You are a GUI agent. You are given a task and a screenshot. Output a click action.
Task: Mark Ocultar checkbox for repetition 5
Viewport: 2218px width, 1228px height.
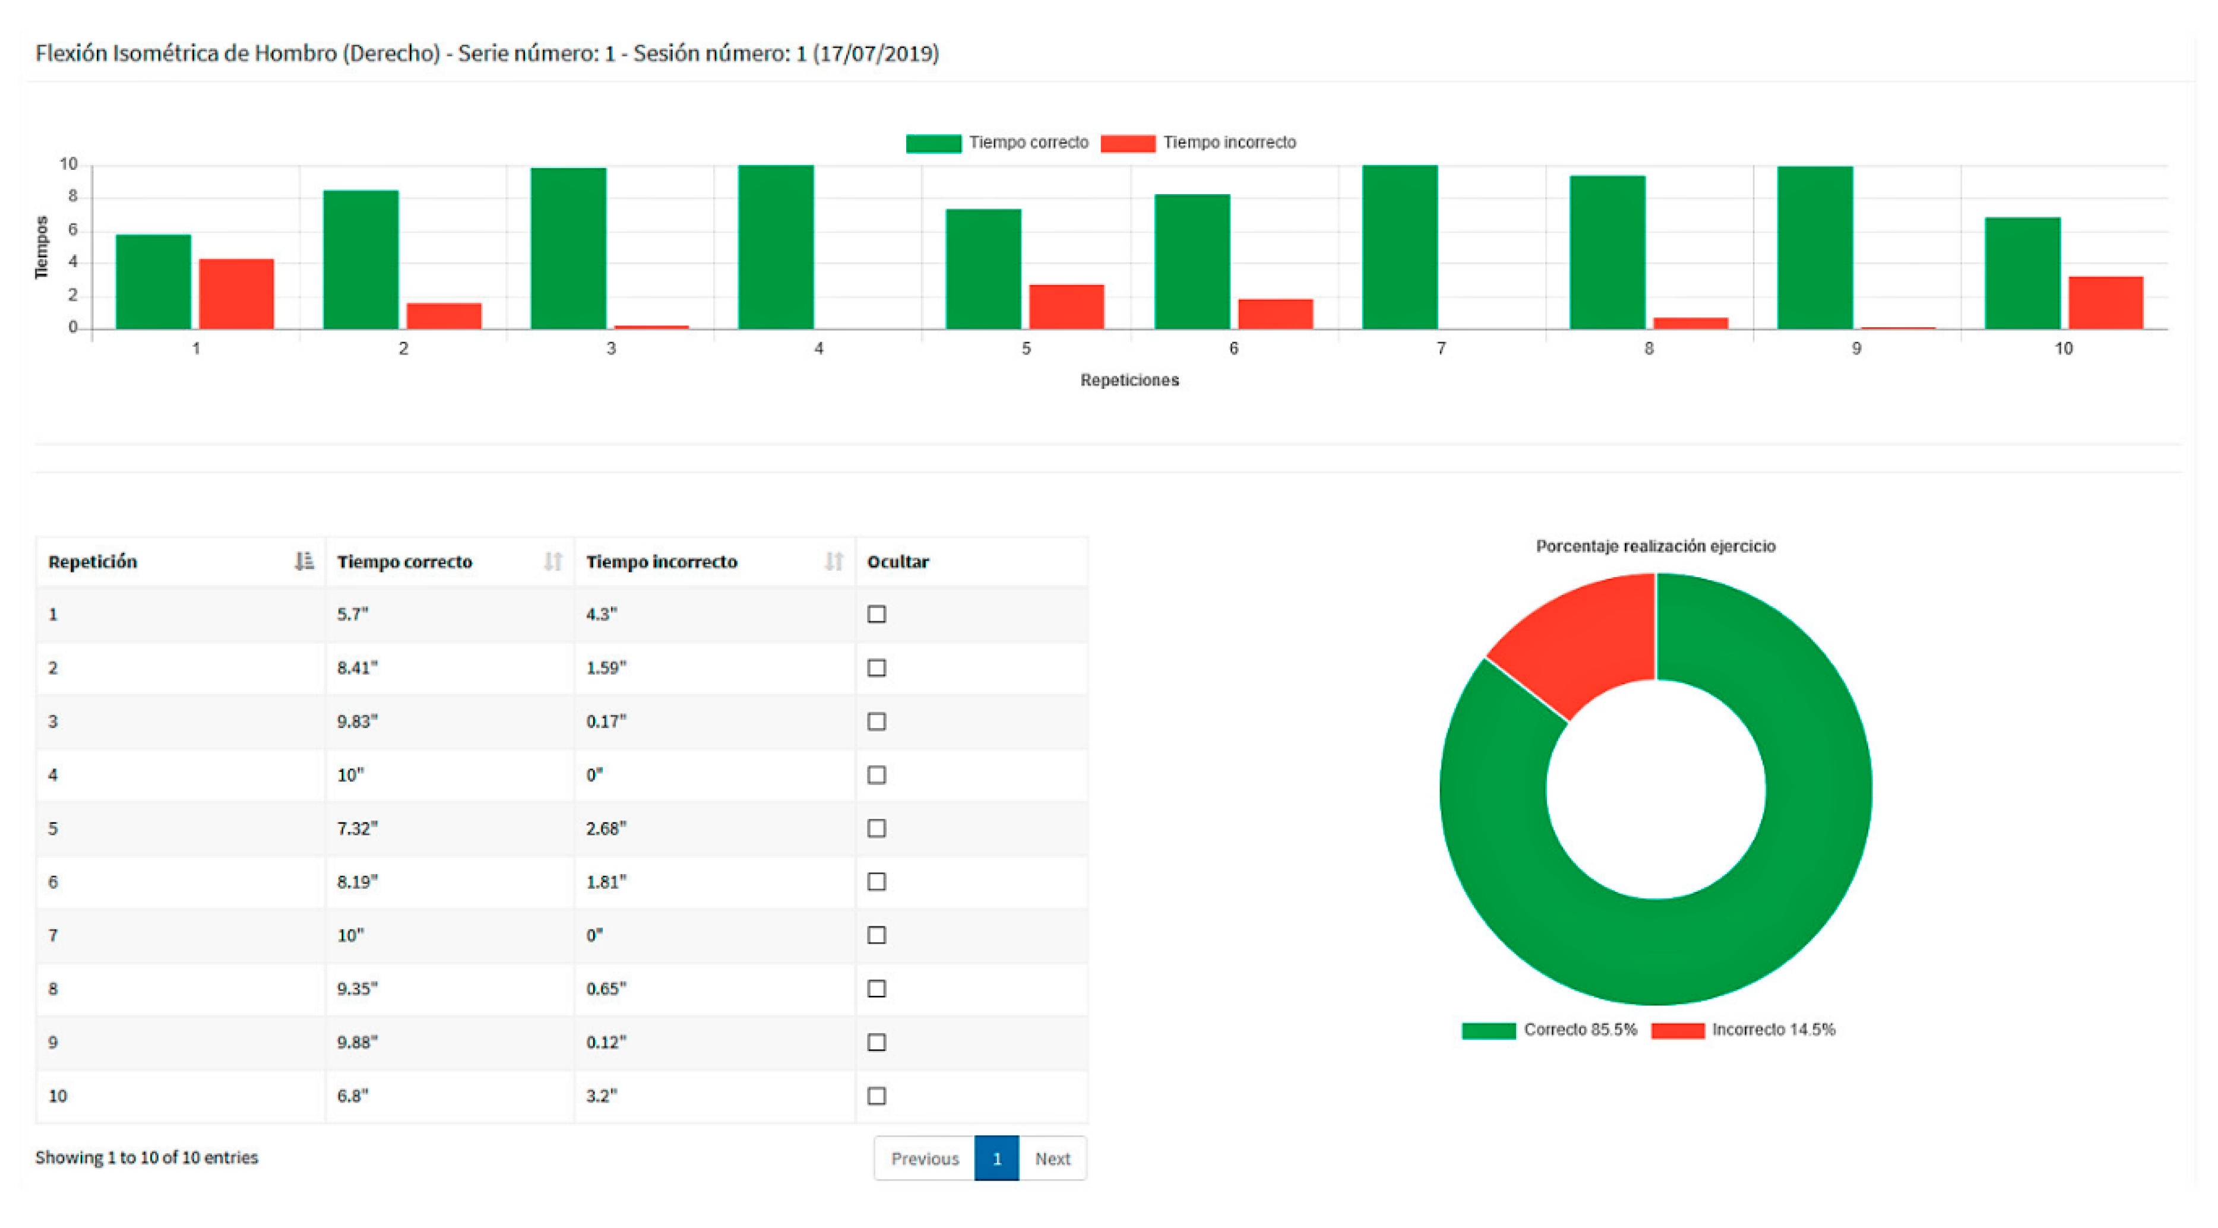[x=877, y=828]
